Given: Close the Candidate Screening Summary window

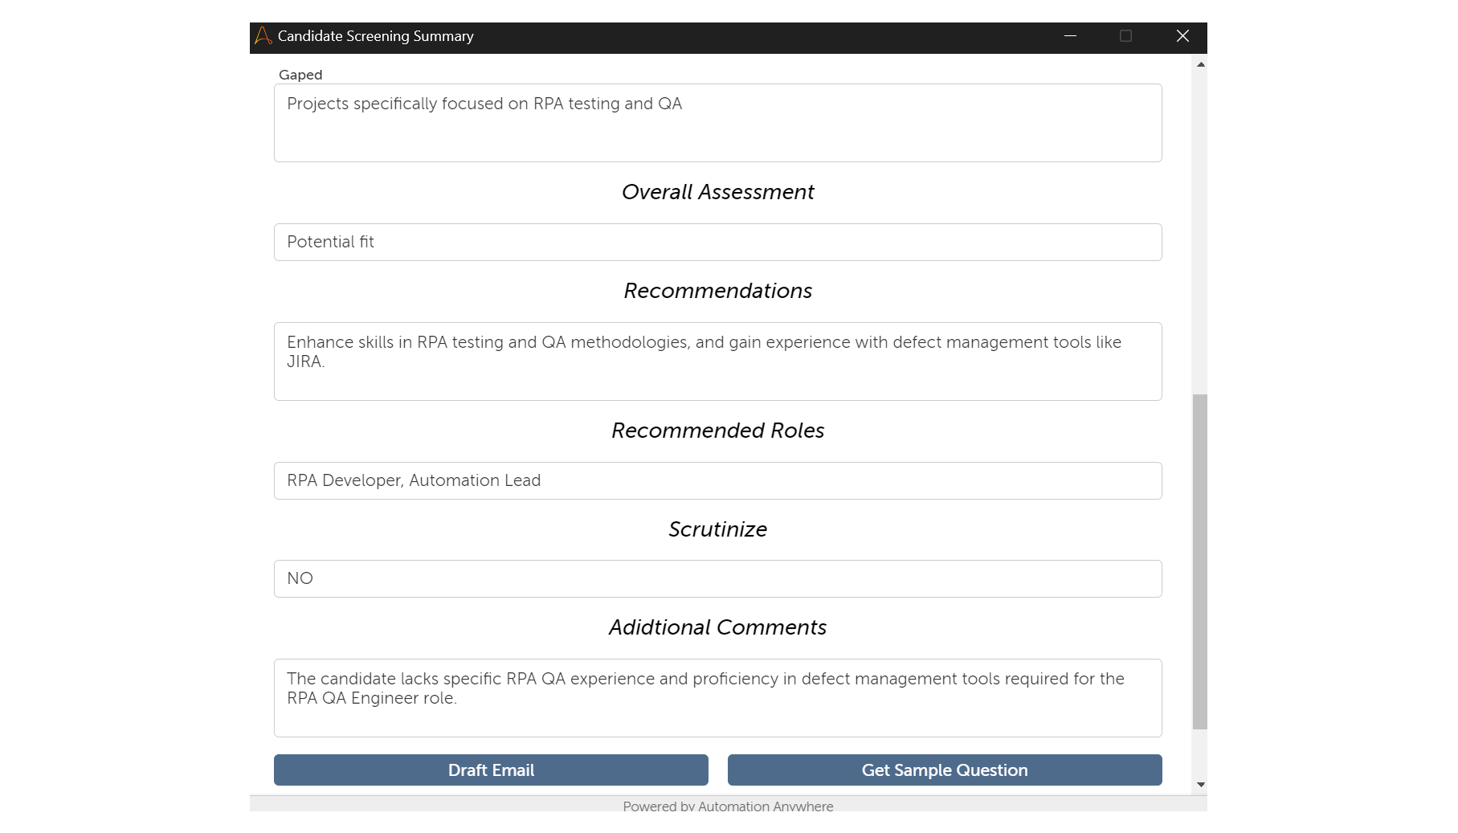Looking at the screenshot, I should (x=1182, y=36).
